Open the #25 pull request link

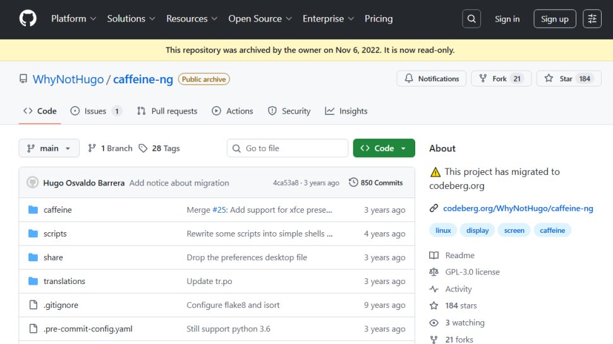[219, 210]
